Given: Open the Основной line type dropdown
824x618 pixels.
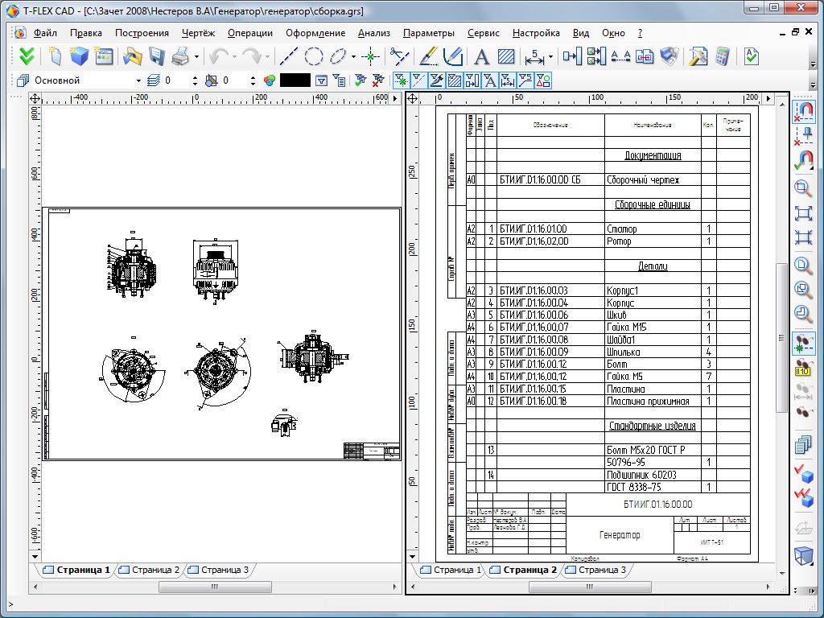Looking at the screenshot, I should [x=138, y=81].
